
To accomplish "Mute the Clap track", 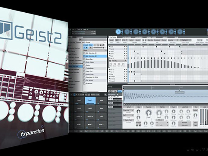I will [x=124, y=74].
